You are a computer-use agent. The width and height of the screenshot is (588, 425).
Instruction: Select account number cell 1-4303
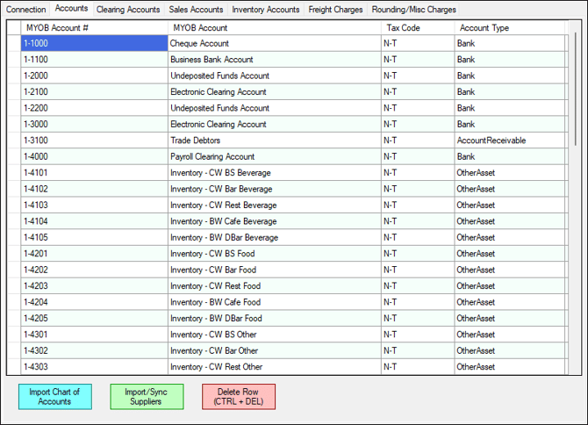[94, 366]
